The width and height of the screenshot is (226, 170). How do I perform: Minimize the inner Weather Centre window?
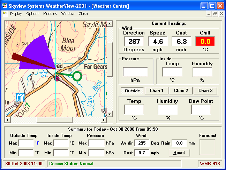(x=209, y=14)
